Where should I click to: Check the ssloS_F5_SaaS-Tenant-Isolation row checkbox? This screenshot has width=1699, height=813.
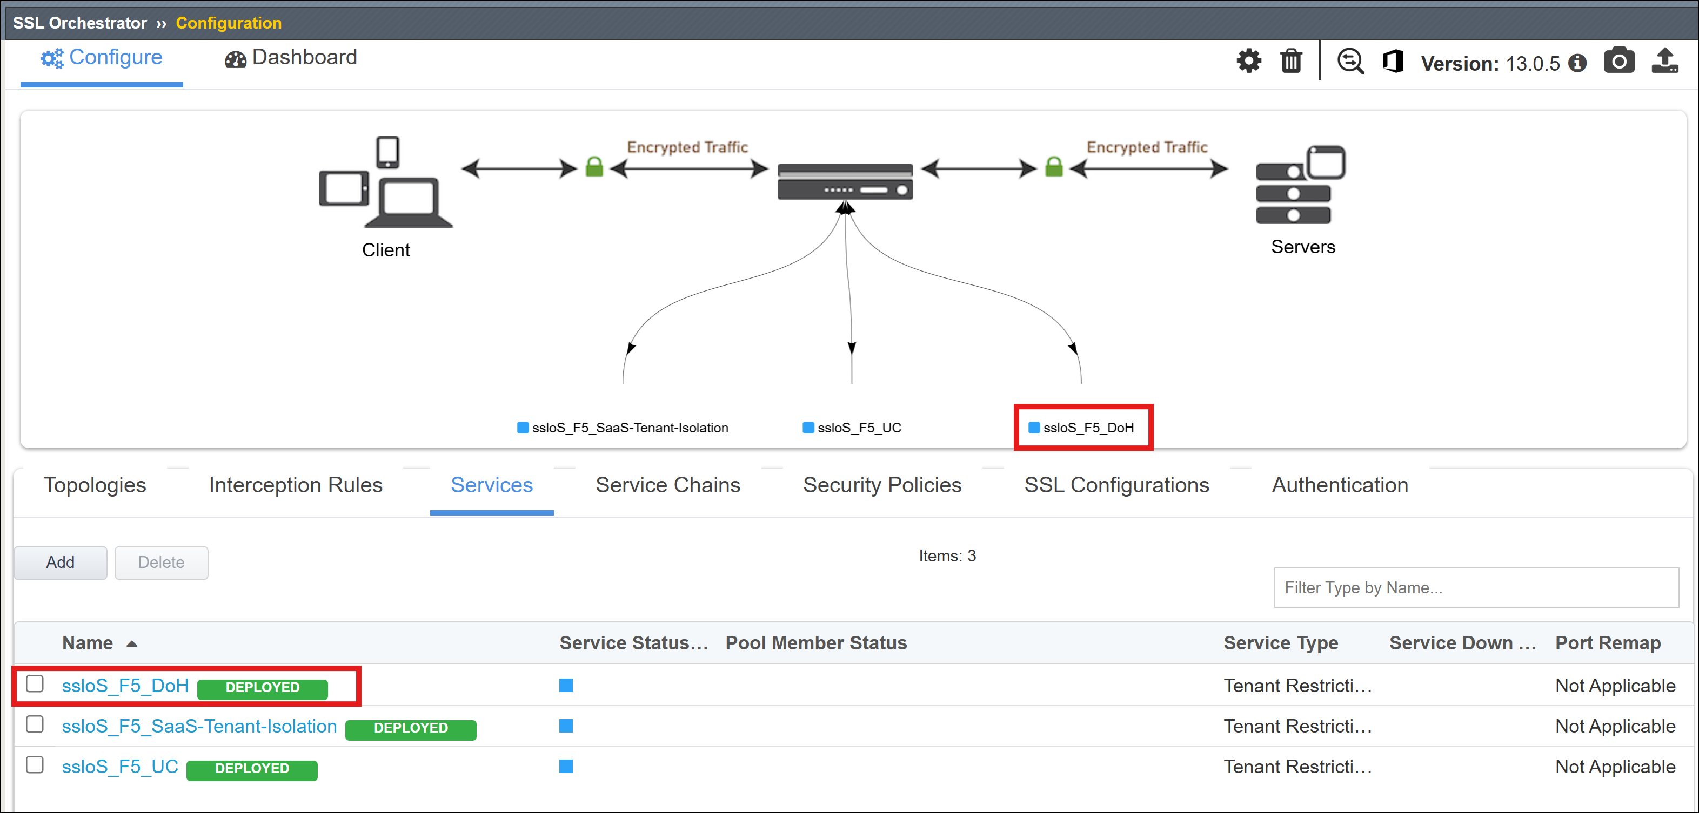point(35,724)
